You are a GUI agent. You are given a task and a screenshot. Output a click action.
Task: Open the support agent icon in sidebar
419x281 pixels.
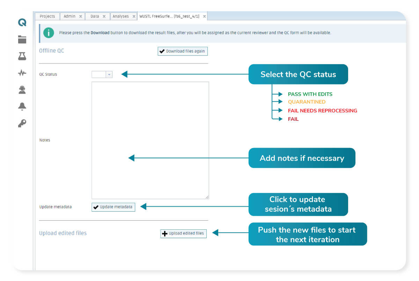pyautogui.click(x=22, y=90)
